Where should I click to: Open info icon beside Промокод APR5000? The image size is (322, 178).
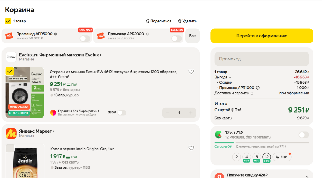(56, 34)
